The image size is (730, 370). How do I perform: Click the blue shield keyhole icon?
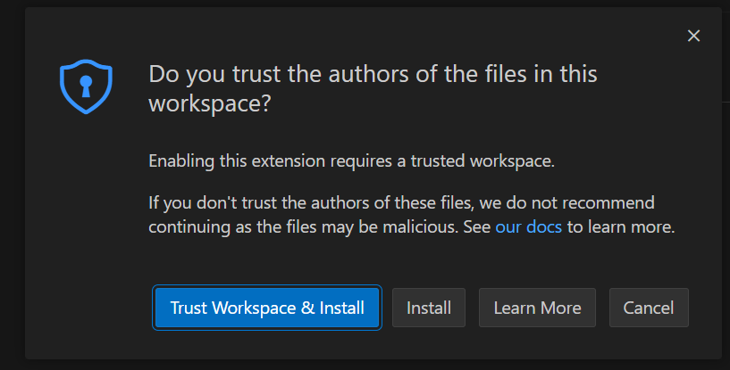pyautogui.click(x=87, y=88)
